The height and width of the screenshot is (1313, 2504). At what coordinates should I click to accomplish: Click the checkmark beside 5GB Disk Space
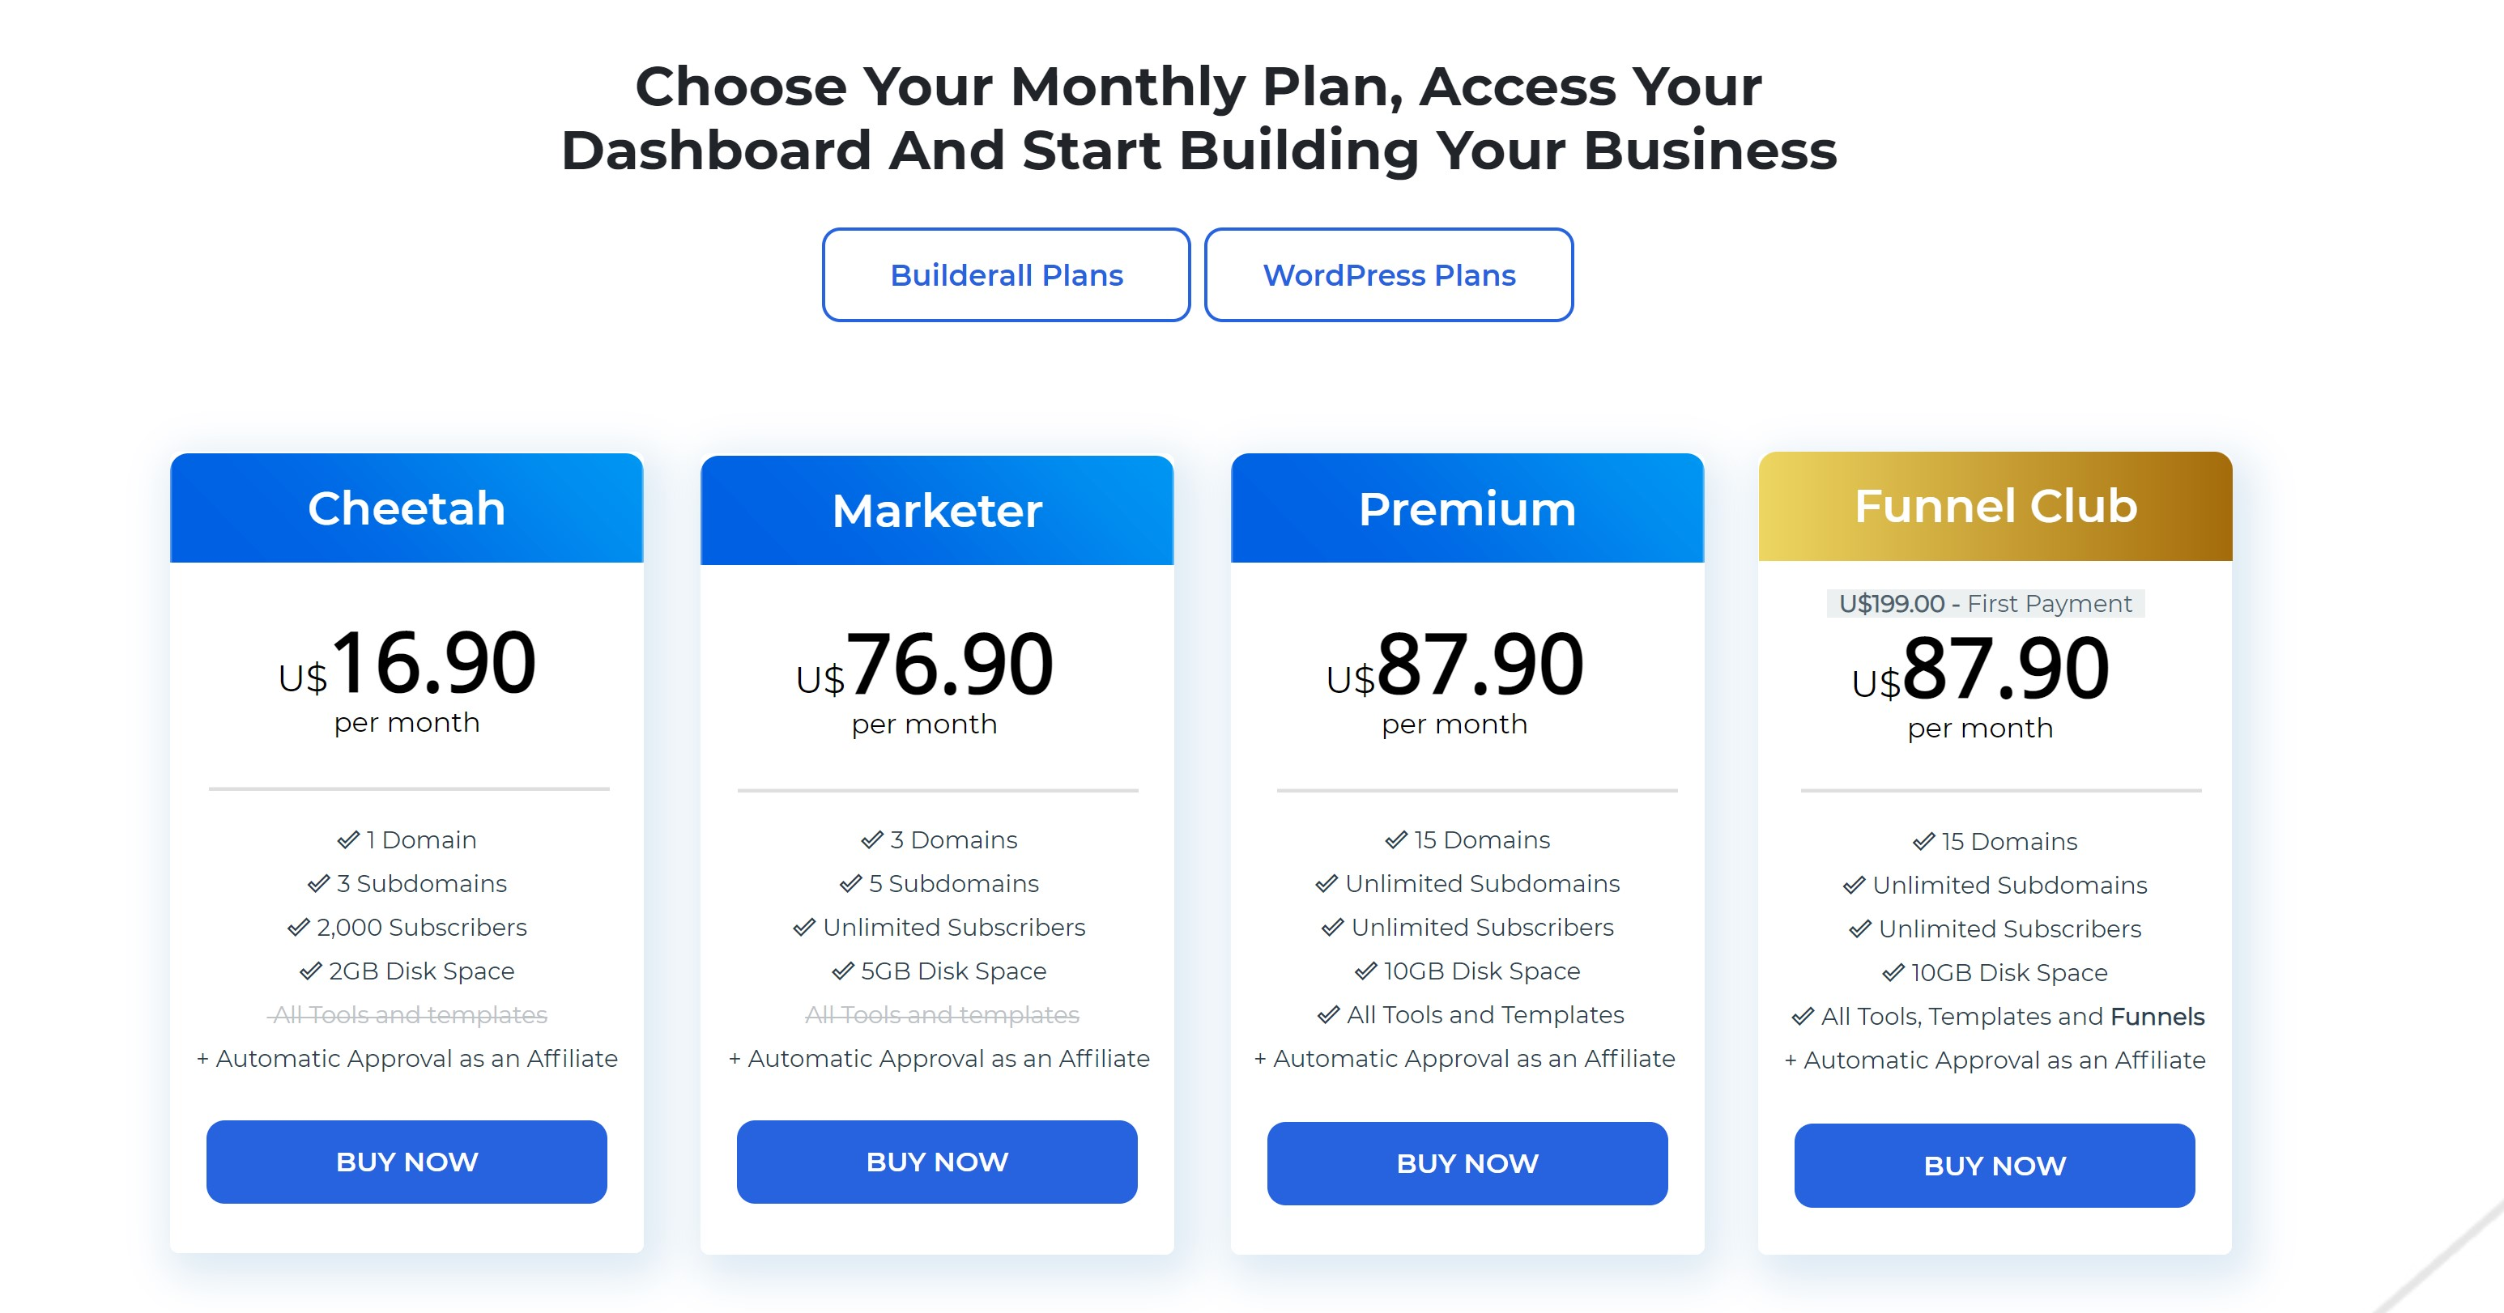click(x=843, y=971)
